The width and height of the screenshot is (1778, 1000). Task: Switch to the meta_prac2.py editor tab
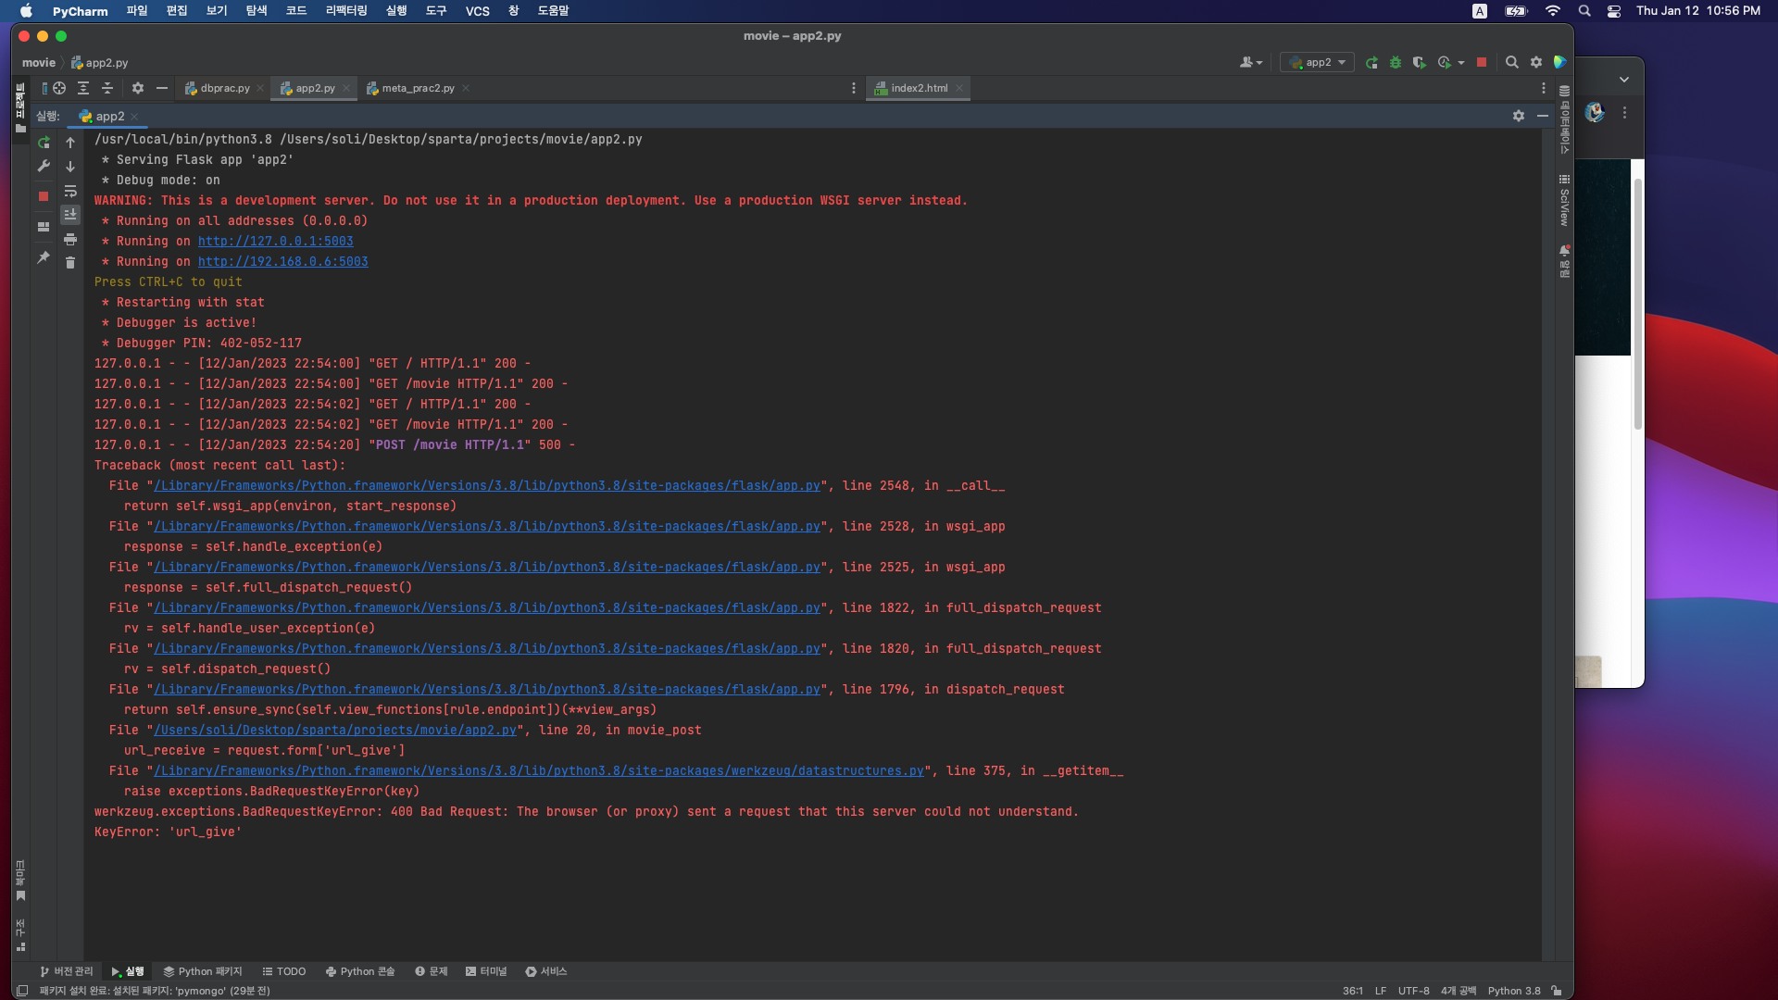click(x=418, y=88)
